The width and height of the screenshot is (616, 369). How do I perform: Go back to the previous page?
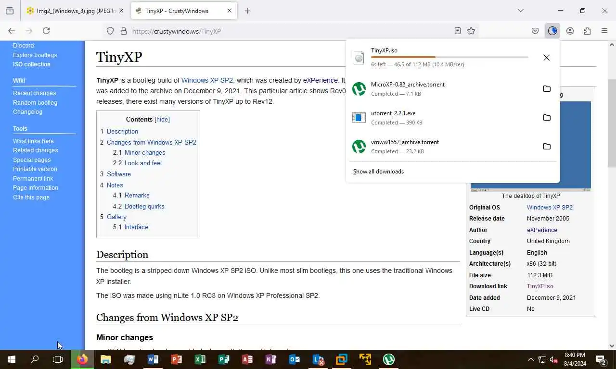click(12, 31)
